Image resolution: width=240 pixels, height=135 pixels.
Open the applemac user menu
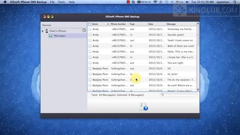click(x=223, y=2)
